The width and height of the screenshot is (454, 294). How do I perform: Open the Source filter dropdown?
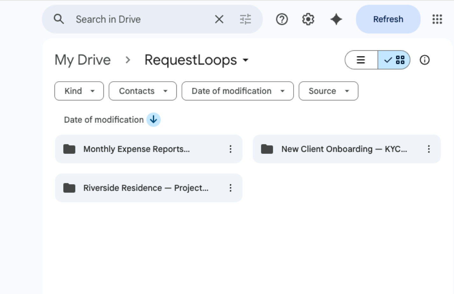tap(328, 91)
